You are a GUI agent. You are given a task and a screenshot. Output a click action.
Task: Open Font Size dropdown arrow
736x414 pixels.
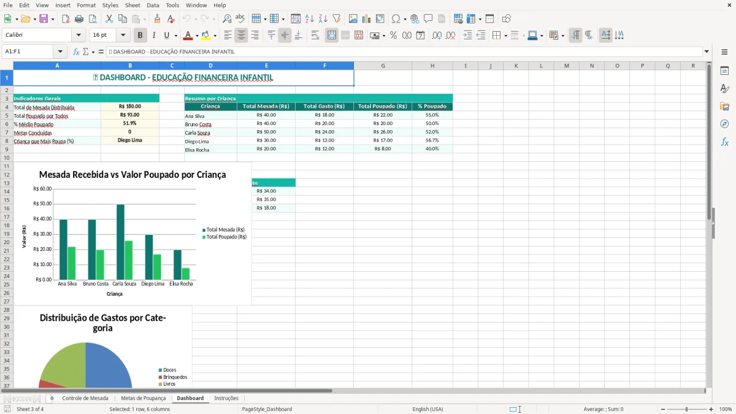123,36
